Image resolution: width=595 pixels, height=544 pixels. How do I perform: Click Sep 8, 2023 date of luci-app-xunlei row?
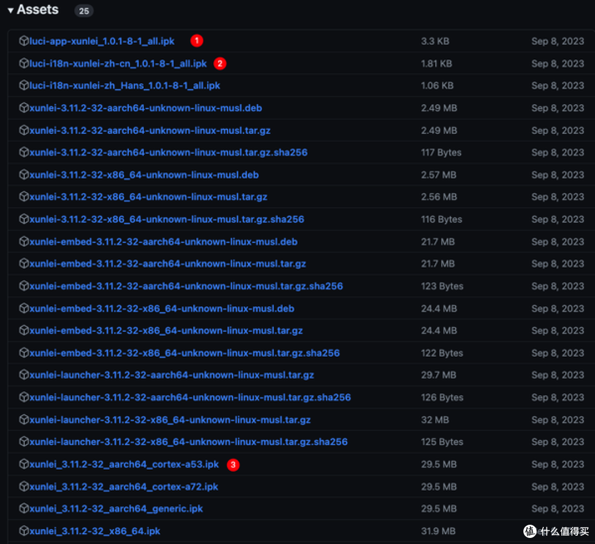click(x=558, y=41)
